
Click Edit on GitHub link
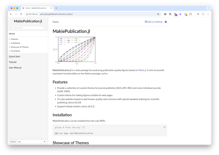click(x=154, y=22)
